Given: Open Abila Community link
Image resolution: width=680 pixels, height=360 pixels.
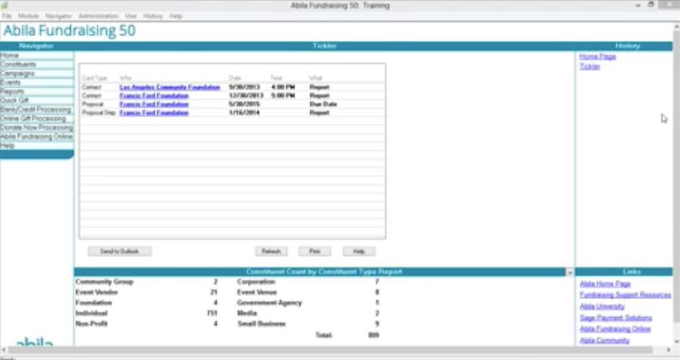Looking at the screenshot, I should 605,340.
